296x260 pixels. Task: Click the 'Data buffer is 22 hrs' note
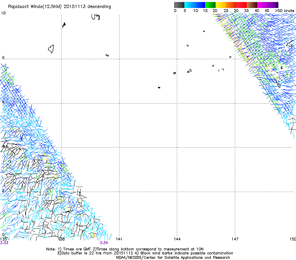(x=95, y=253)
